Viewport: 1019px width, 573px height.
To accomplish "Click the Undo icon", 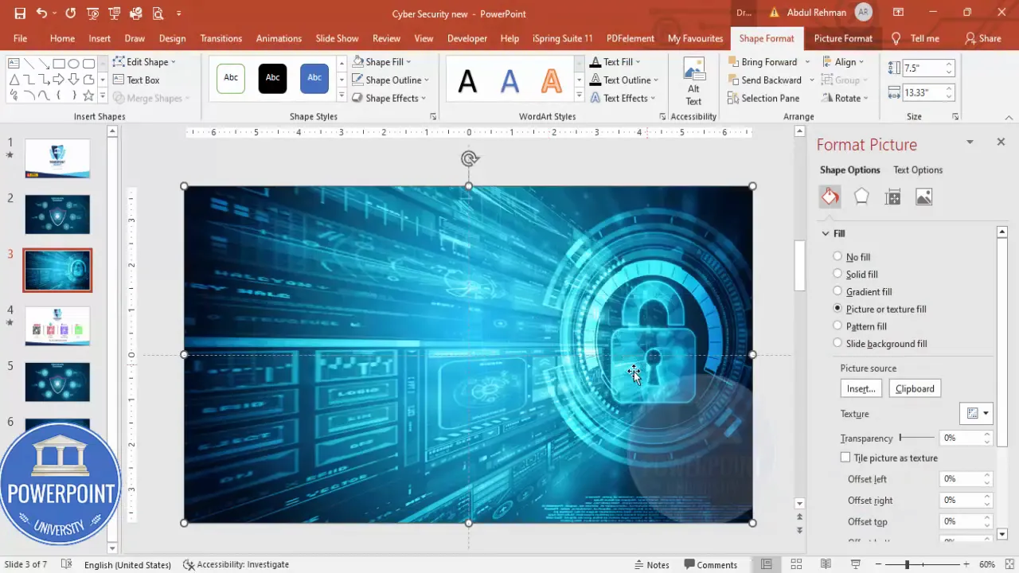I will (x=41, y=14).
